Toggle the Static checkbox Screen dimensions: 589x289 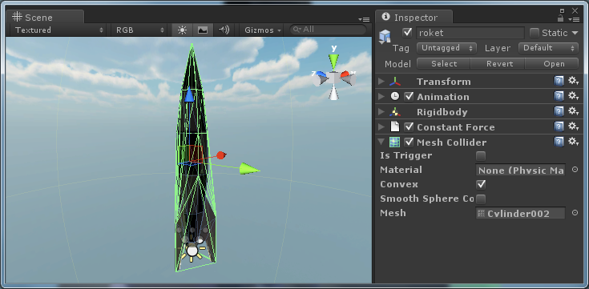pyautogui.click(x=535, y=33)
